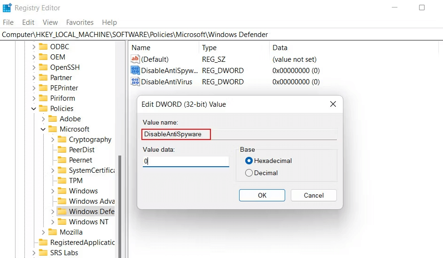Click the DisableAntiVirus DWORD value icon
This screenshot has width=443, height=258.
point(135,81)
